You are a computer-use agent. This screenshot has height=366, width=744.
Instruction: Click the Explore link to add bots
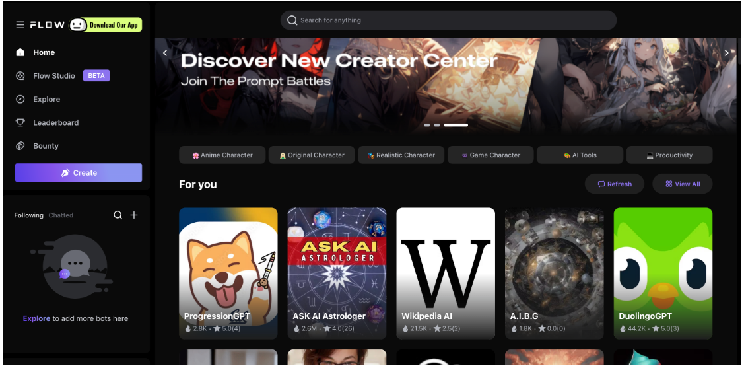[x=36, y=318]
